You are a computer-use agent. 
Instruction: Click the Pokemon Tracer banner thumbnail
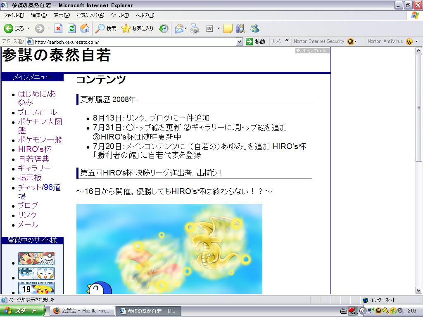coord(36,273)
